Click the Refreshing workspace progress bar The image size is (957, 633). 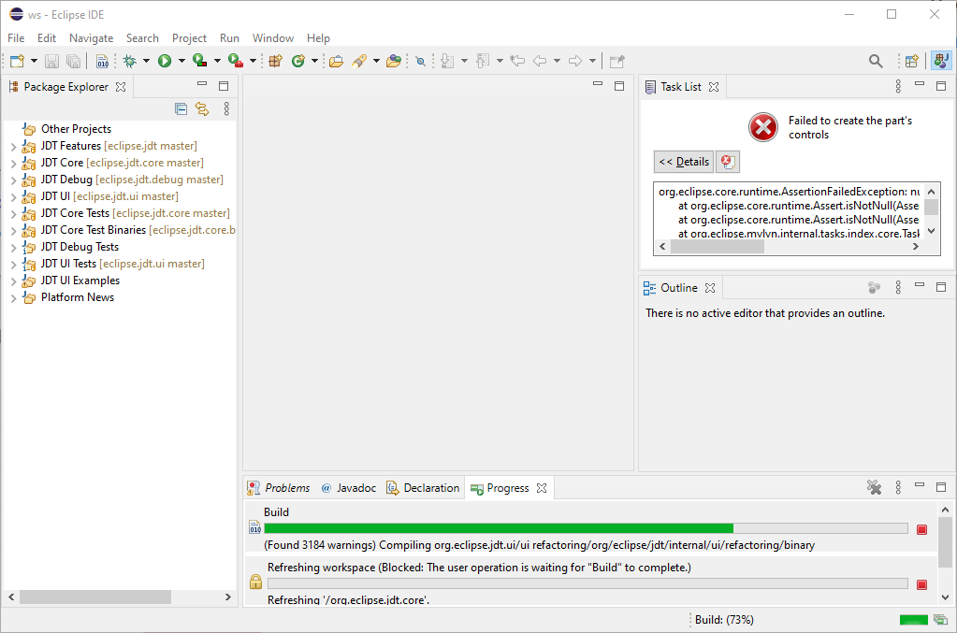(x=587, y=583)
